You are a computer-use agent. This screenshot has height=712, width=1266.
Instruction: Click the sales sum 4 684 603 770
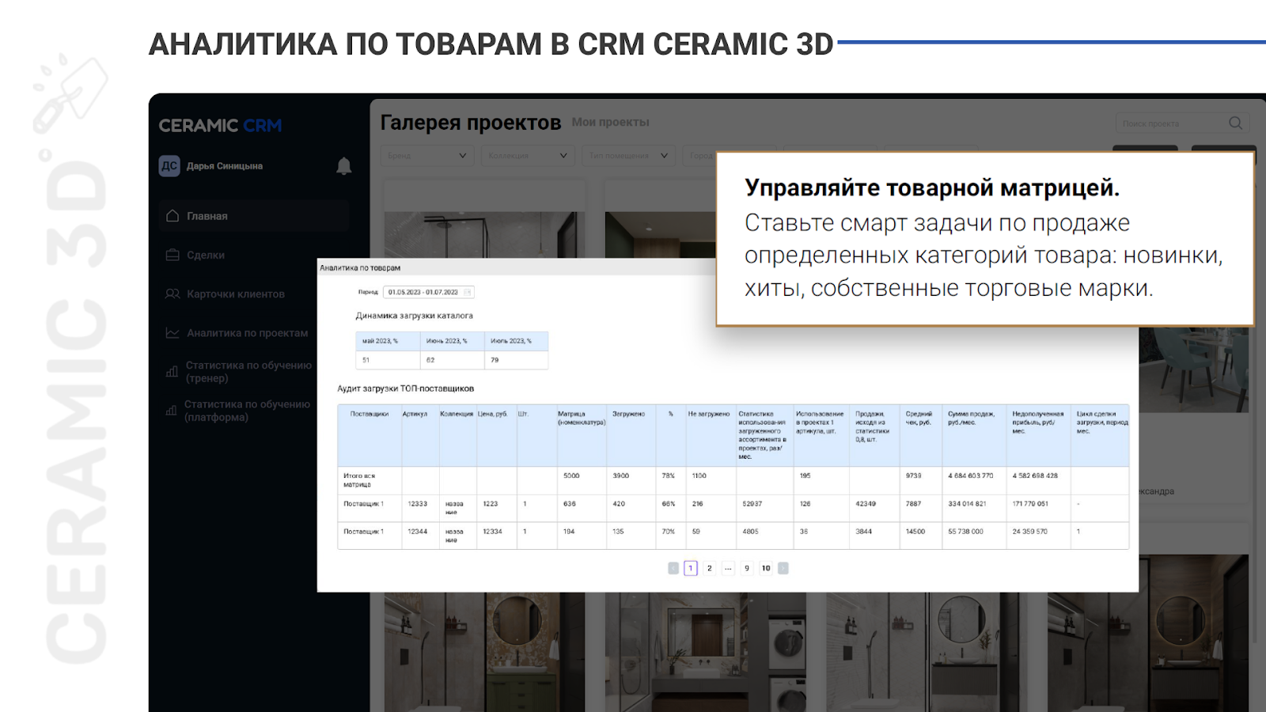tap(970, 475)
